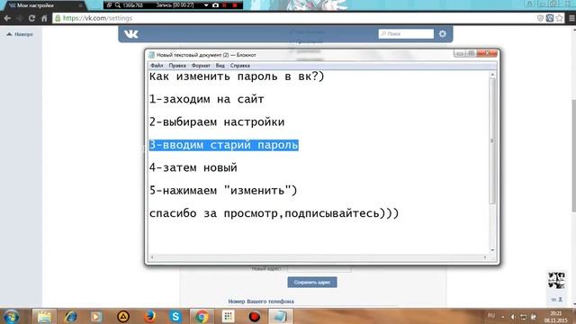
Task: Open the Формат menu in Notepad
Action: [x=201, y=66]
